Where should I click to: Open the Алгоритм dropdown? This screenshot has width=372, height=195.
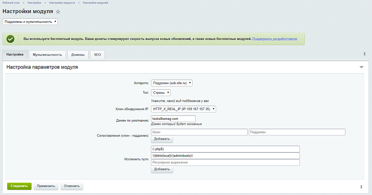pos(171,83)
